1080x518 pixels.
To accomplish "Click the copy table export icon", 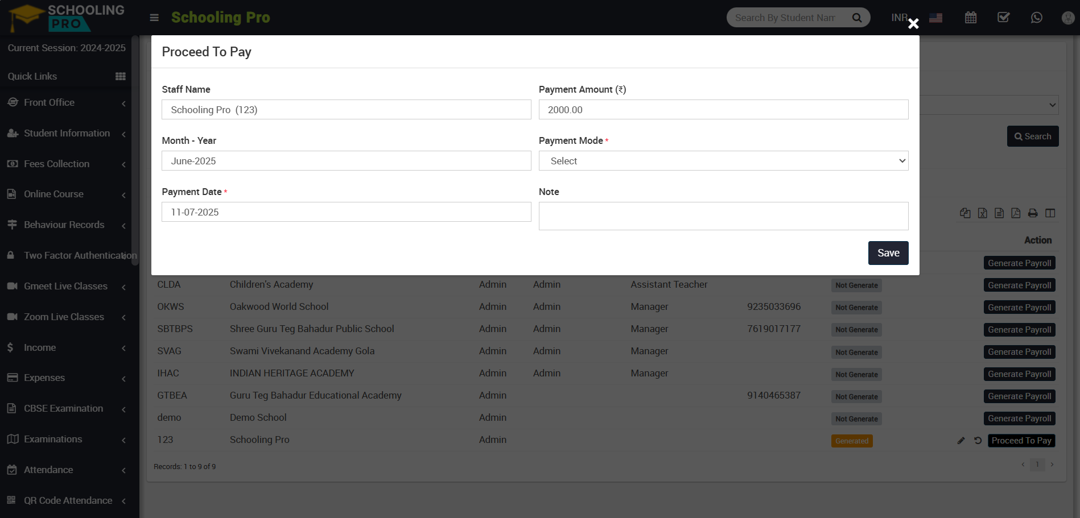I will [x=965, y=213].
